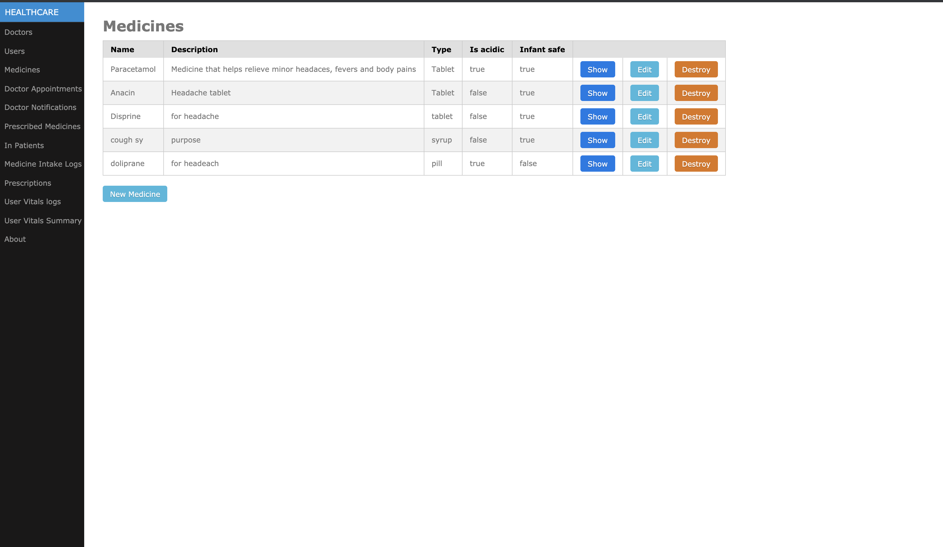
Task: Open Prescribed Medicines page
Action: (x=42, y=127)
